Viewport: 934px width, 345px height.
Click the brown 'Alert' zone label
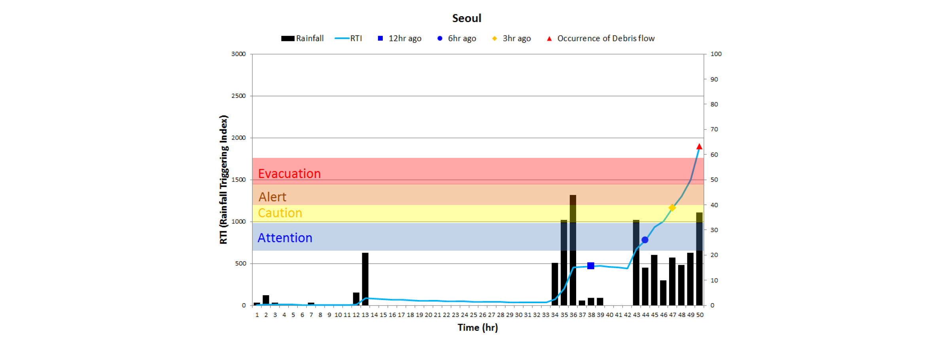pyautogui.click(x=272, y=197)
